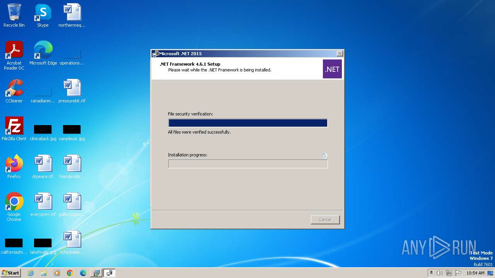The image size is (495, 278).
Task: Select friendscritic document icon
Action: pyautogui.click(x=72, y=167)
